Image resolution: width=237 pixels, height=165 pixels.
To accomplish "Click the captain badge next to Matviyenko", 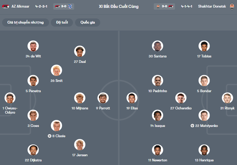I will [192, 126].
